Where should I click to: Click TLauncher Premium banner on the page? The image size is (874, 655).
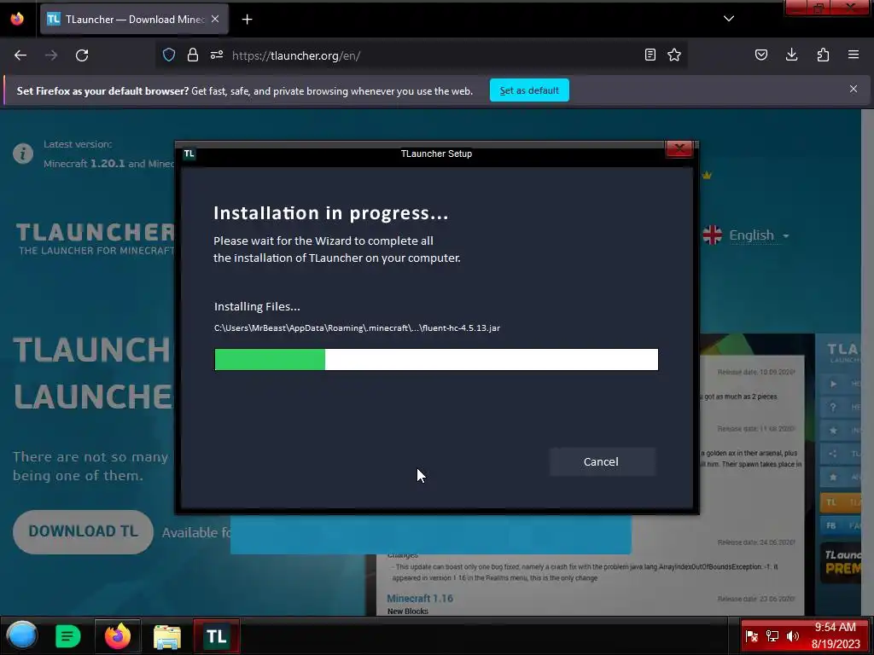pyautogui.click(x=841, y=562)
